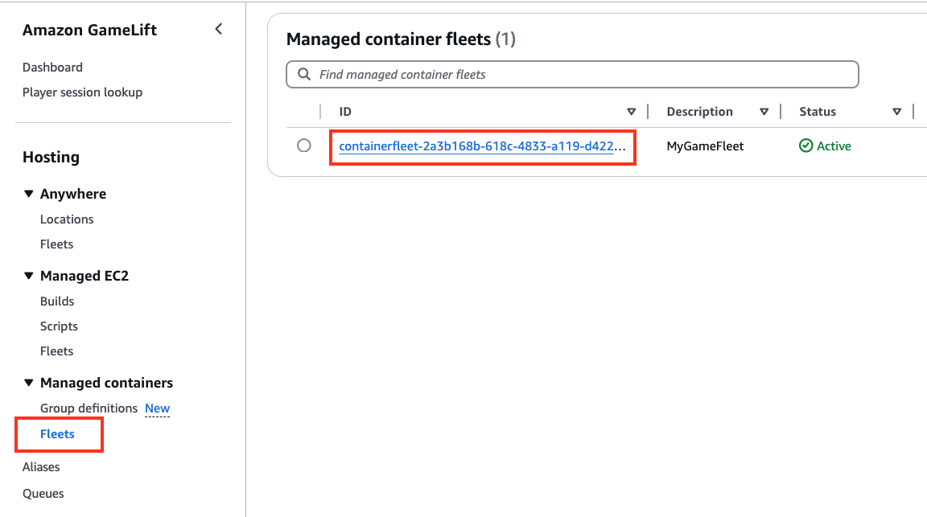
Task: Open the Dashboard page
Action: 52,67
